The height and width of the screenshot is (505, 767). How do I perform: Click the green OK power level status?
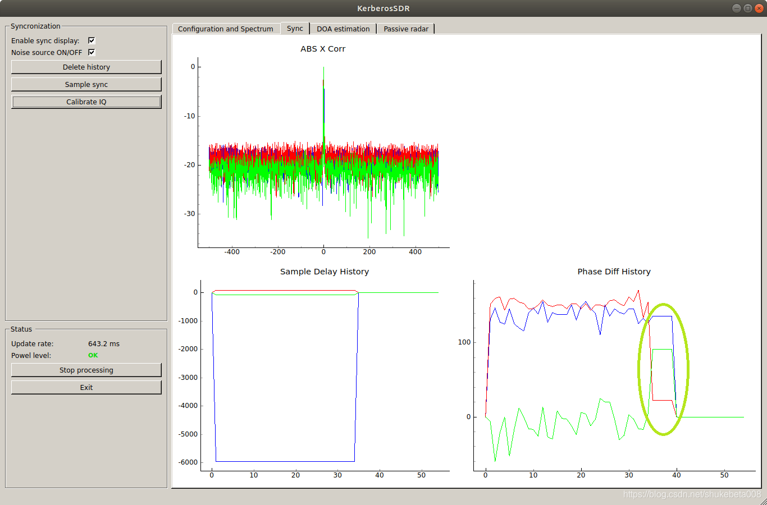(93, 355)
